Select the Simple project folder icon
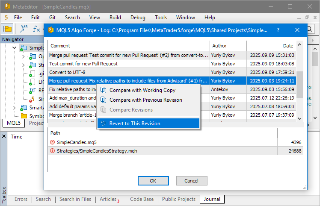This screenshot has height=206, width=320. 24,48
